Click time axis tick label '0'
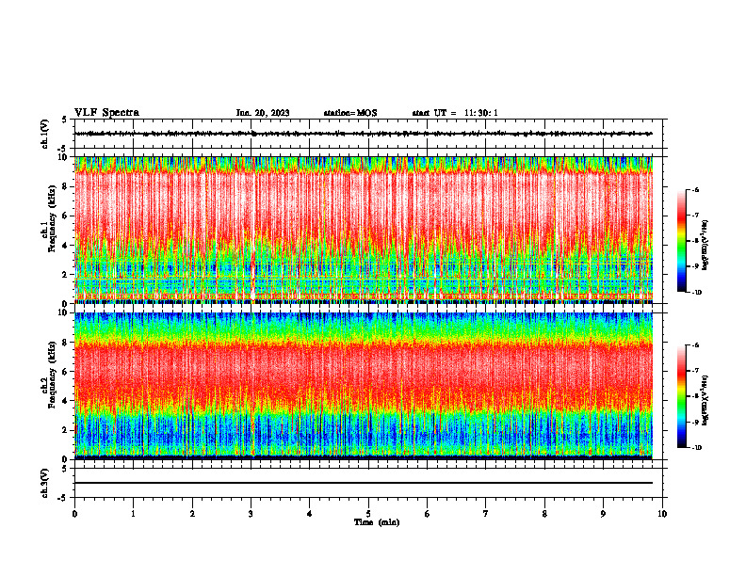 coord(74,514)
